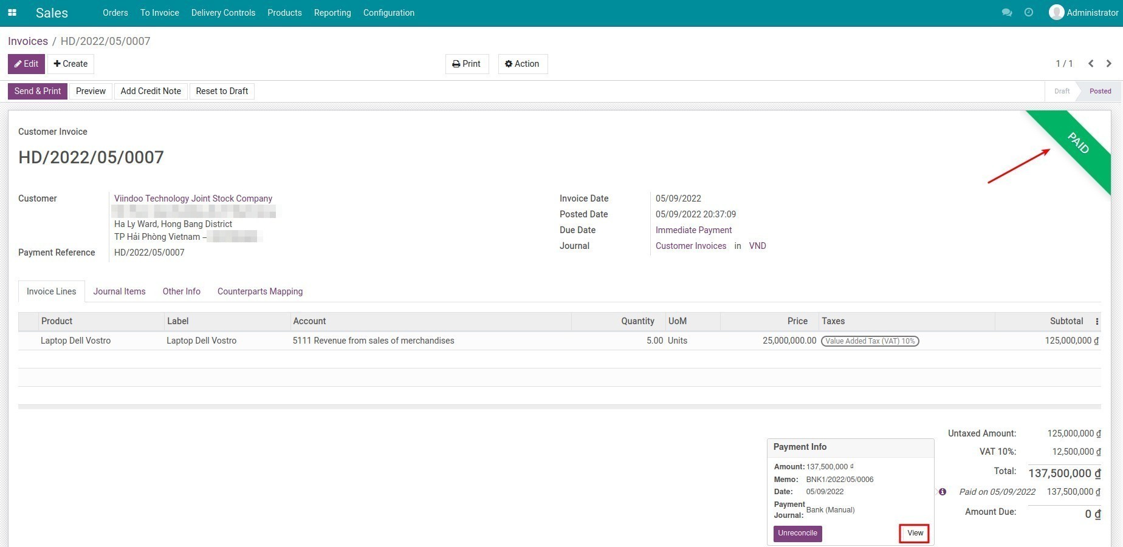1123x547 pixels.
Task: Open the To Invoice menu
Action: pos(160,13)
